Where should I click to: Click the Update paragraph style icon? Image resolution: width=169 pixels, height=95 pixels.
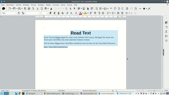tap(19, 13)
